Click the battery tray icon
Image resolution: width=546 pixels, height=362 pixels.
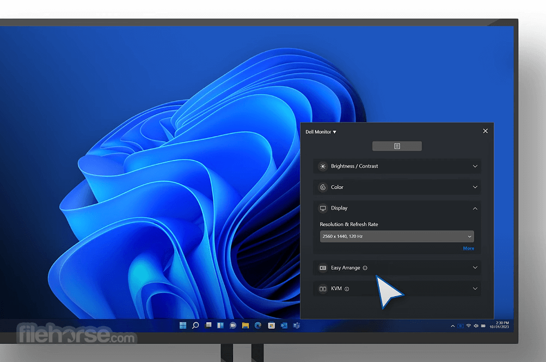tap(483, 326)
